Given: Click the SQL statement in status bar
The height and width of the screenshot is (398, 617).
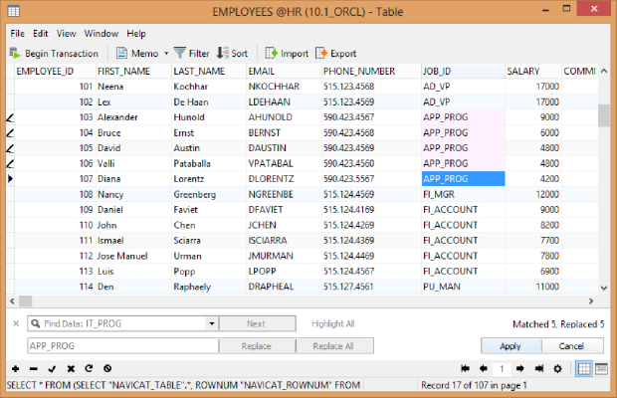Looking at the screenshot, I should (183, 385).
